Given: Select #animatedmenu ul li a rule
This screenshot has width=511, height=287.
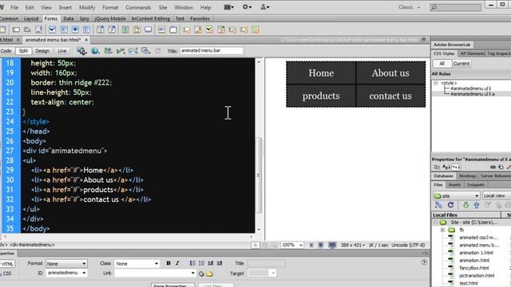Looking at the screenshot, I should pyautogui.click(x=472, y=94).
